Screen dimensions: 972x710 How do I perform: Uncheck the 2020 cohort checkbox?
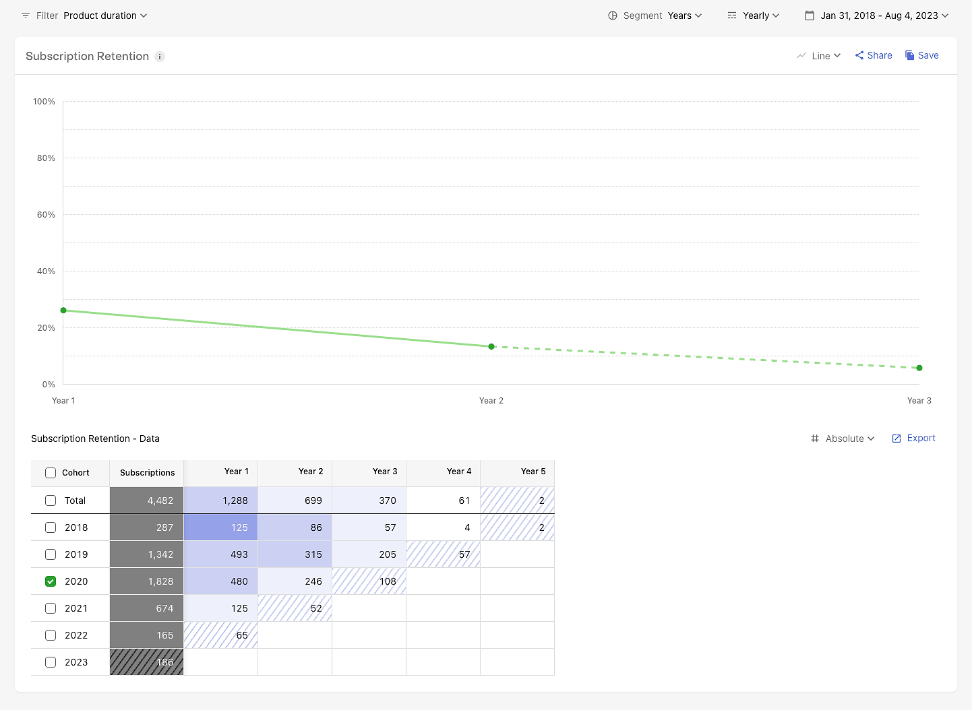coord(51,581)
